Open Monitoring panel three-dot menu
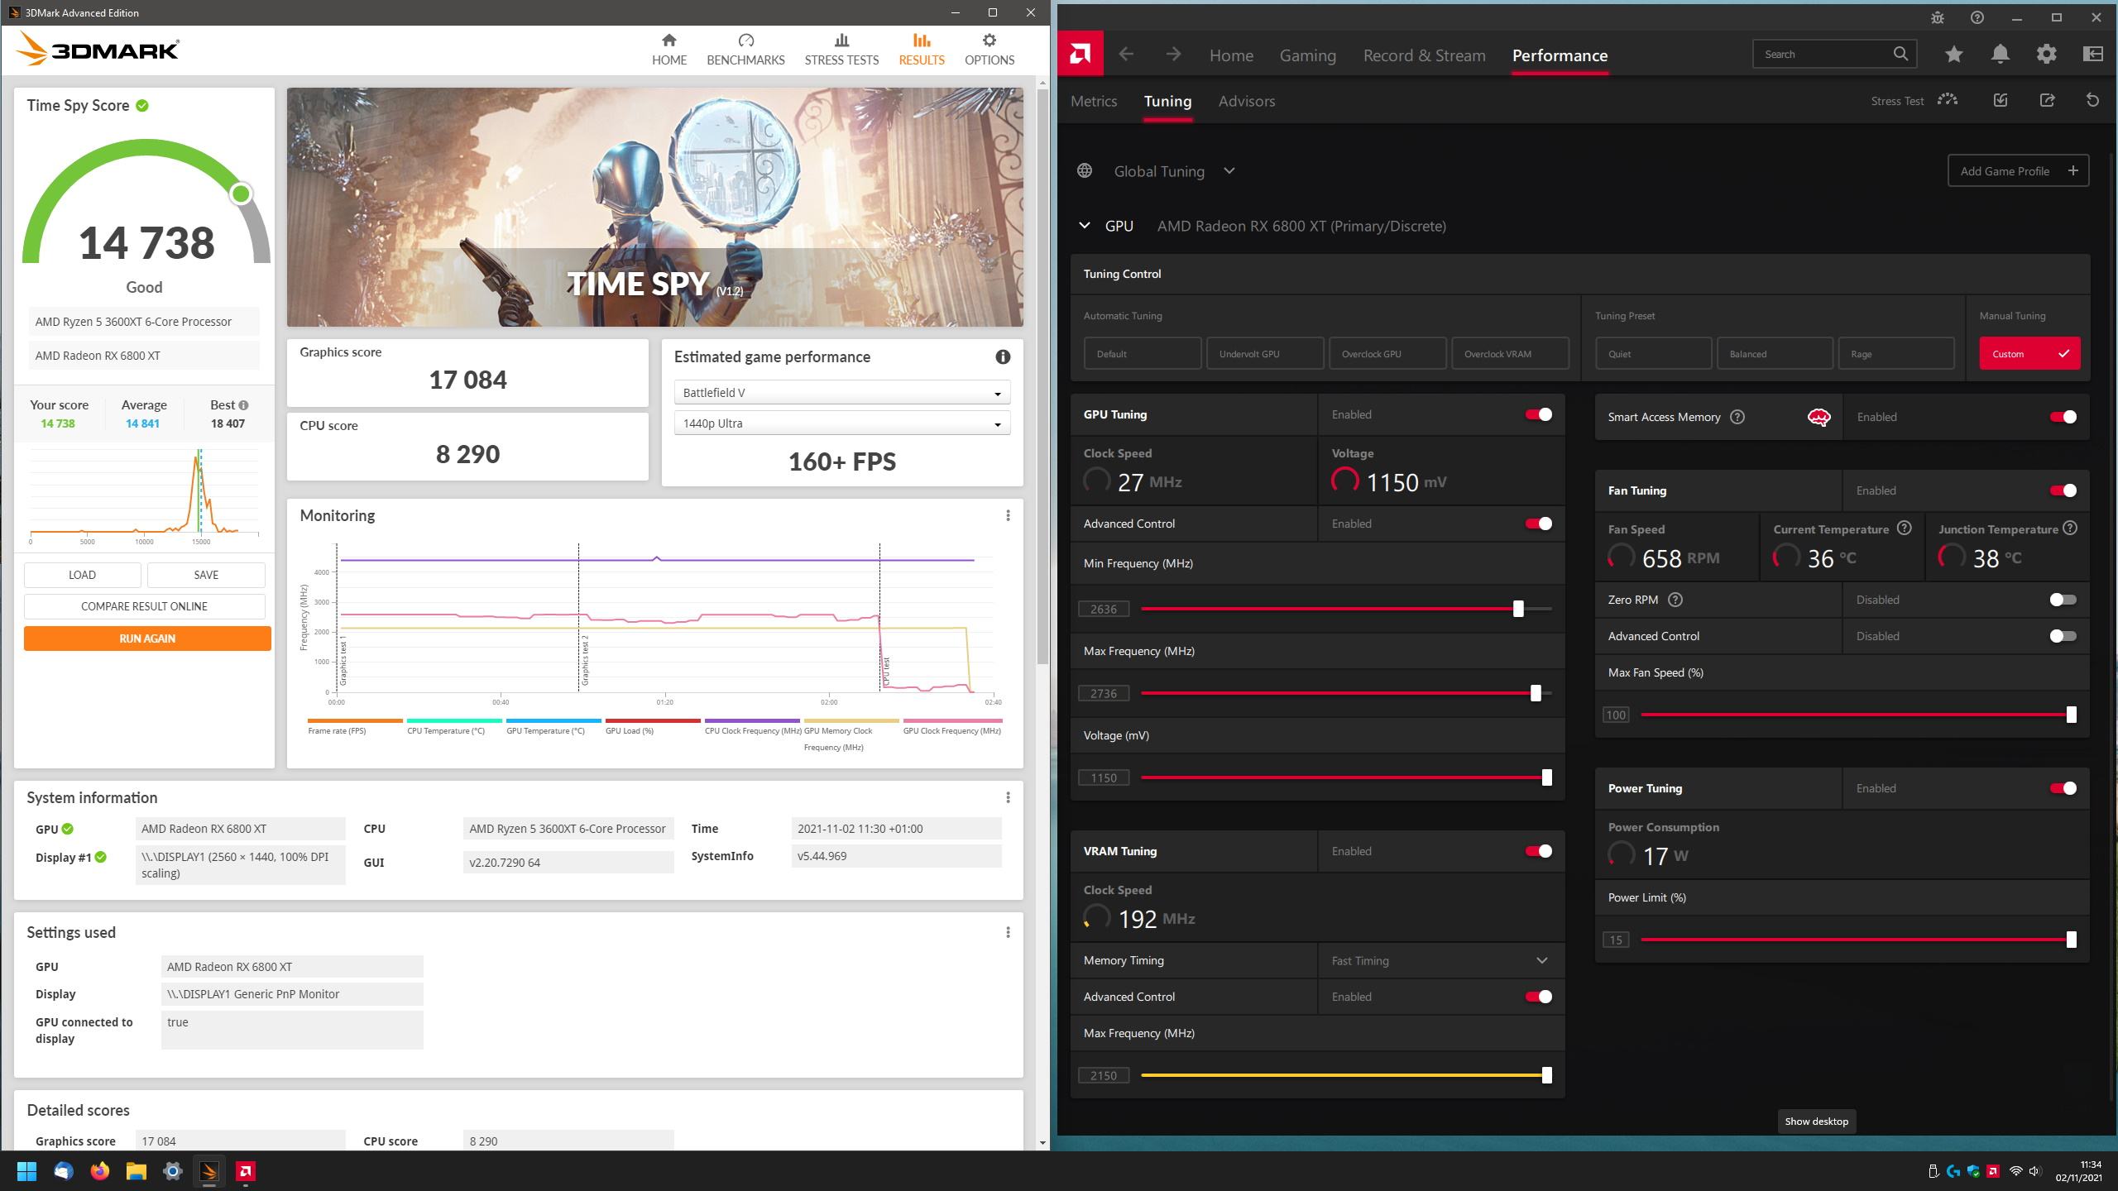This screenshot has height=1191, width=2118. point(1008,515)
